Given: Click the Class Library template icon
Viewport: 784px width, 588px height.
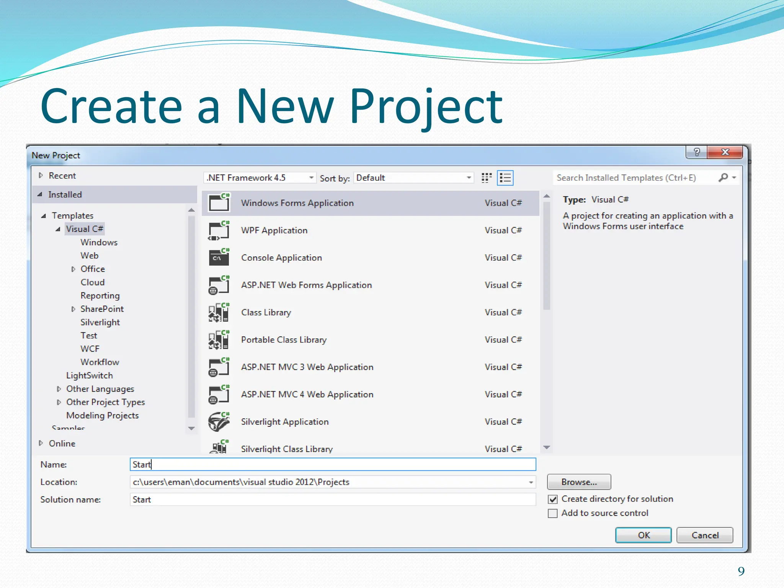Looking at the screenshot, I should [219, 312].
